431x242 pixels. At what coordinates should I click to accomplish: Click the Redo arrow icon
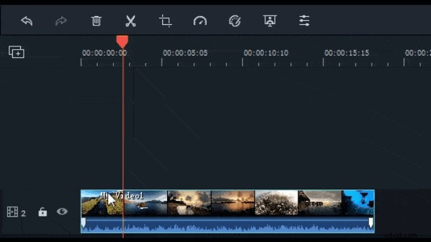click(61, 21)
